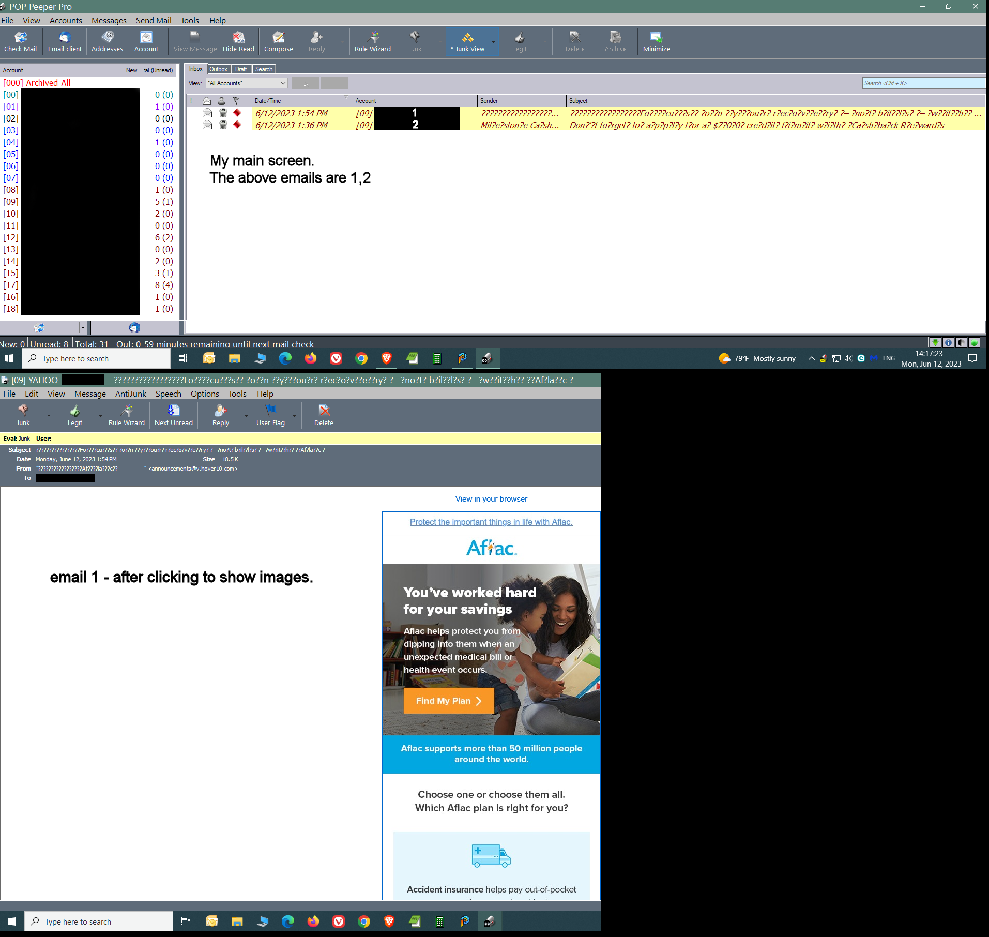Select account [09] in account list
Viewport: 989px width, 937px height.
[x=11, y=202]
